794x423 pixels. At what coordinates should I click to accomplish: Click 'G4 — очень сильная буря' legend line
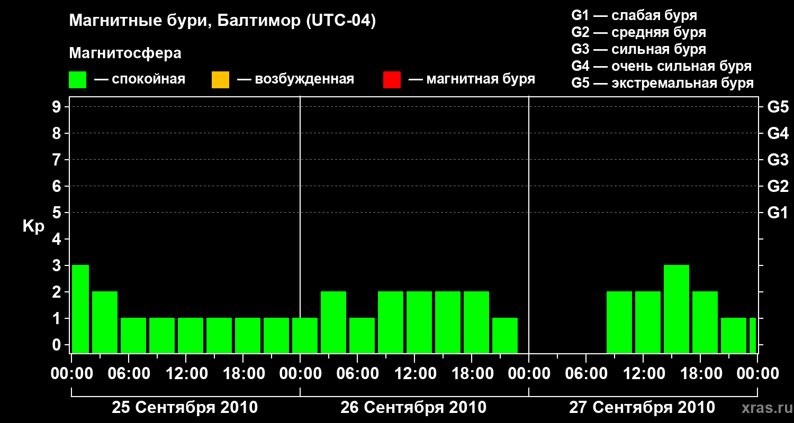662,66
